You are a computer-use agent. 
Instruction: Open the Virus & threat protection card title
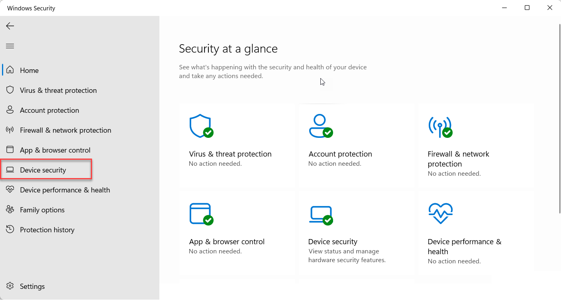click(230, 154)
